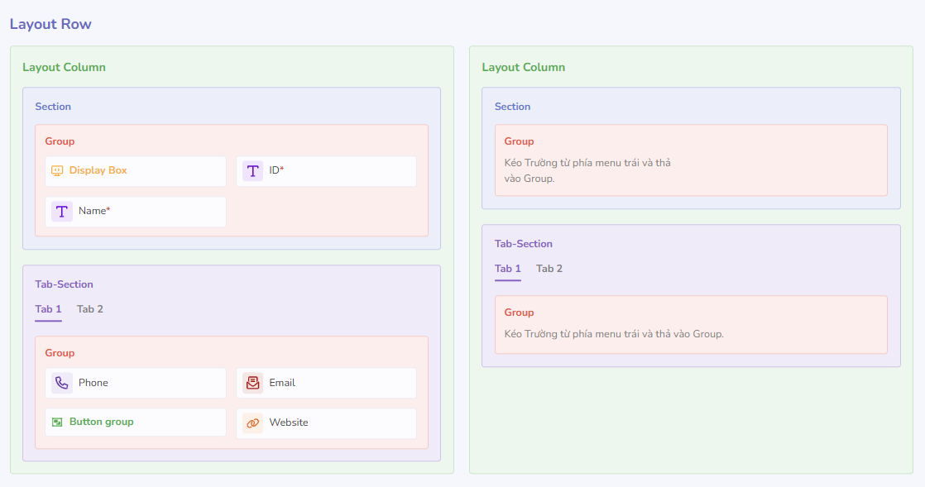Select Tab 1 in right Tab-Section
Viewport: 925px width, 487px height.
click(x=508, y=269)
